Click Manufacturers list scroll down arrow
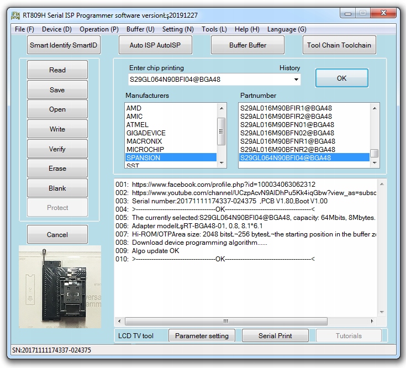The width and height of the screenshot is (406, 368). point(222,163)
